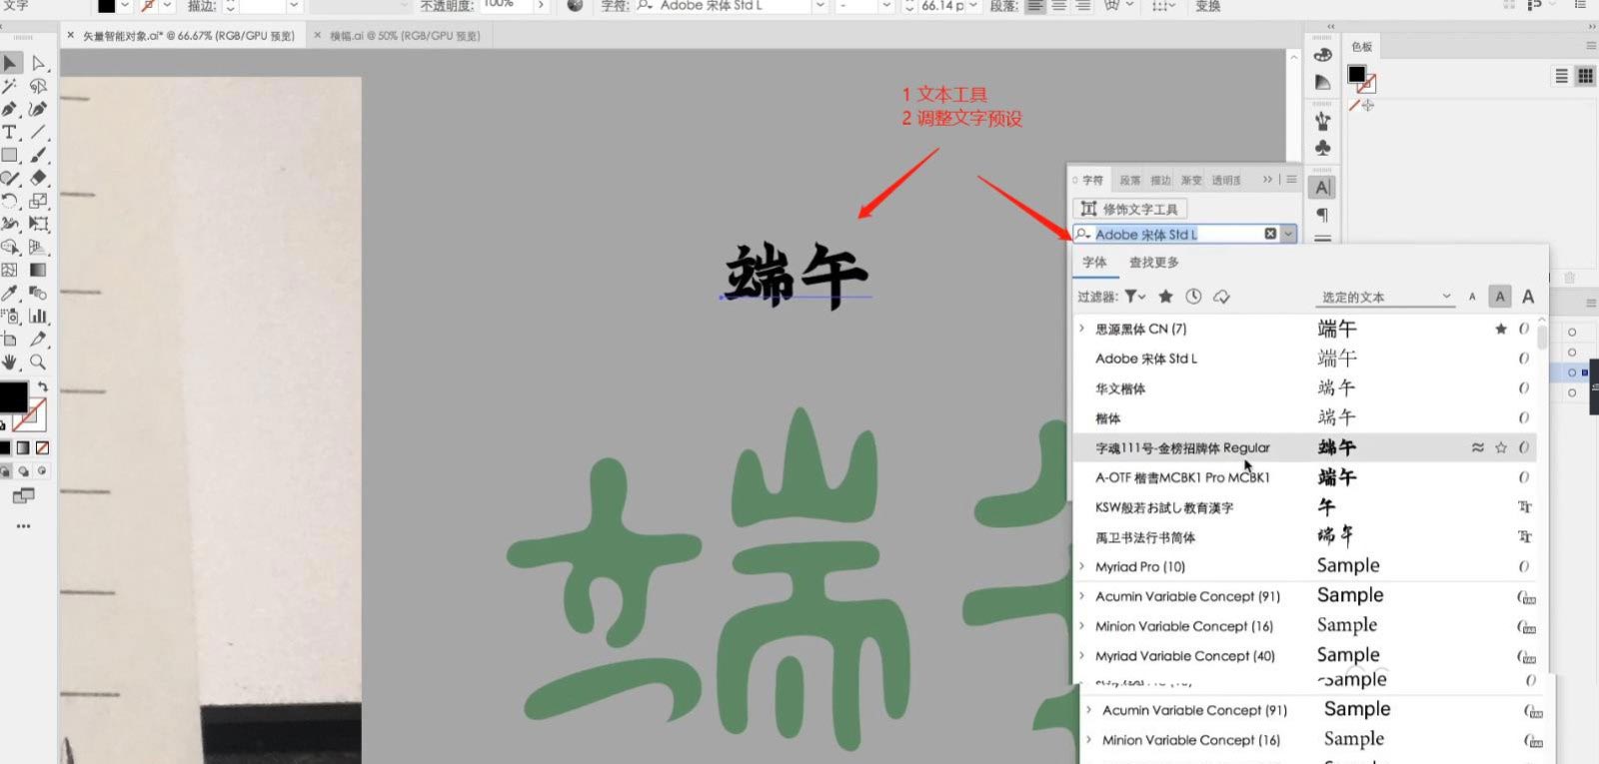This screenshot has width=1599, height=764.
Task: Switch to 矢量智能对象.ai document tab
Action: (188, 36)
